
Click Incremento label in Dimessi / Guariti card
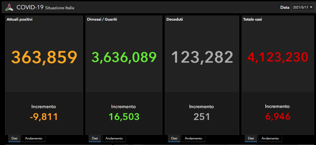tap(123, 106)
